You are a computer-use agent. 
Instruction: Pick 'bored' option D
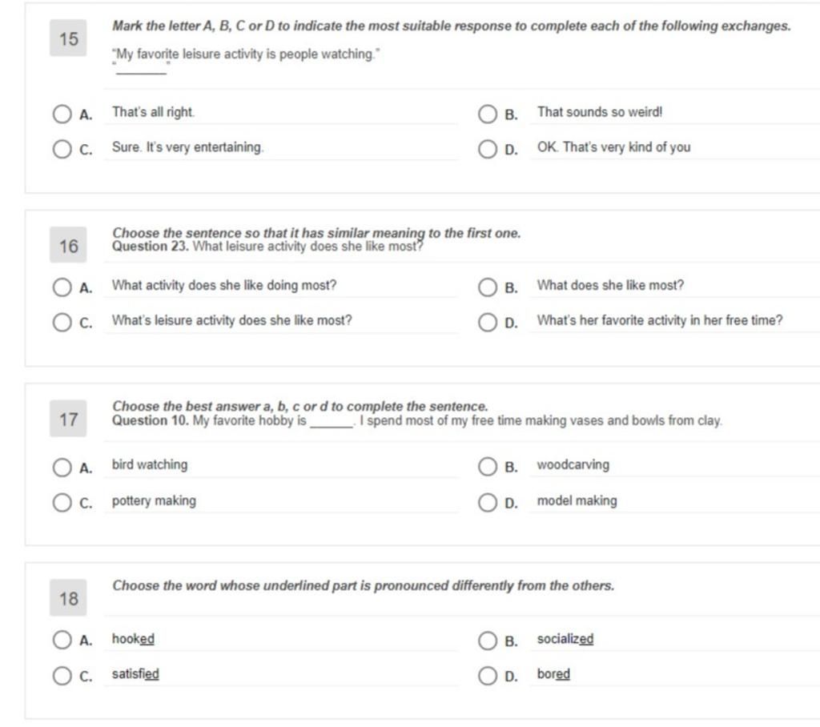488,676
